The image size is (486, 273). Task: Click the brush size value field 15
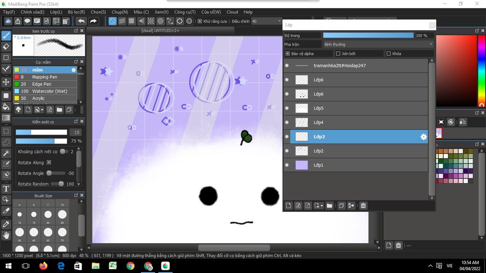tap(76, 133)
